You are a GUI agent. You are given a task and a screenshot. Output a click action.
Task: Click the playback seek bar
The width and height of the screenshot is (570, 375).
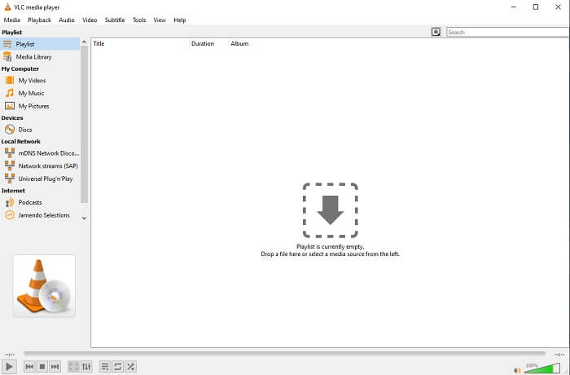click(285, 353)
